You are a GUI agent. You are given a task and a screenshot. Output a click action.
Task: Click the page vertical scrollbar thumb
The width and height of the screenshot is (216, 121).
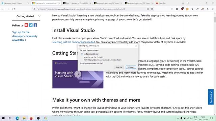pyautogui.click(x=215, y=19)
